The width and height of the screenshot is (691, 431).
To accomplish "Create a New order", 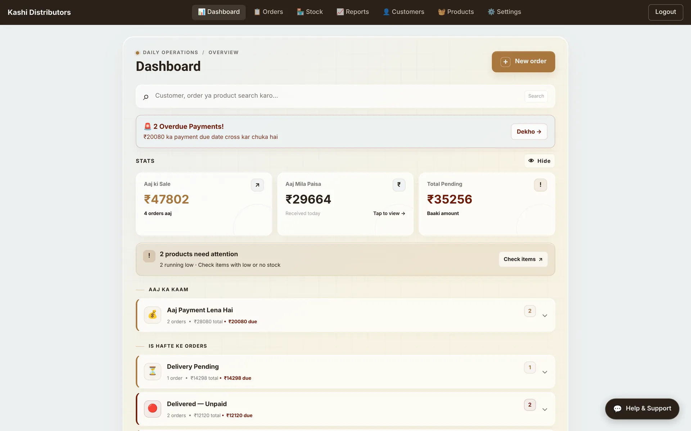I will click(x=523, y=62).
